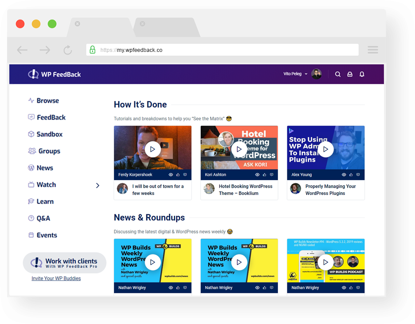
Task: Open Sandbox in the sidebar
Action: click(x=45, y=134)
